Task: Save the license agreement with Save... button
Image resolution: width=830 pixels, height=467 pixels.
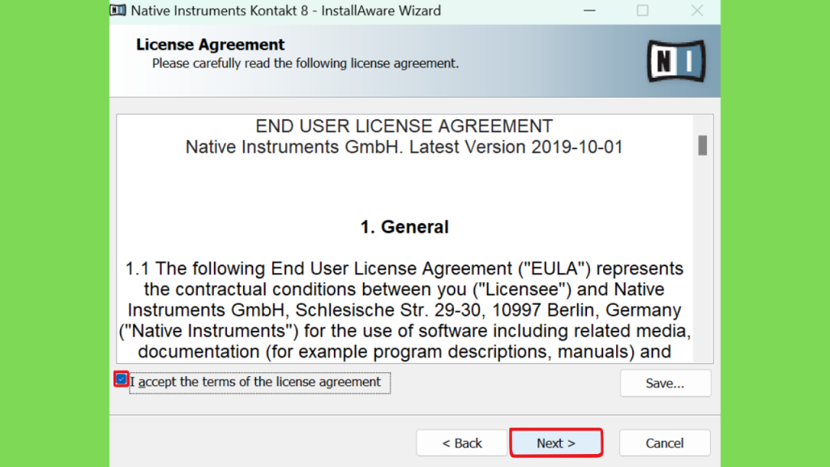Action: coord(665,383)
